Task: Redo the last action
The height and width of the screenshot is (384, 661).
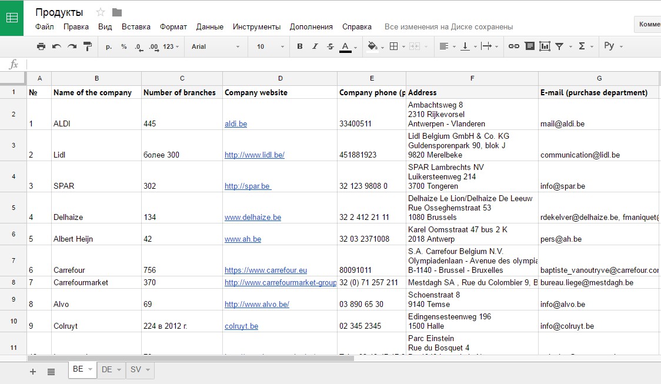Action: click(72, 46)
